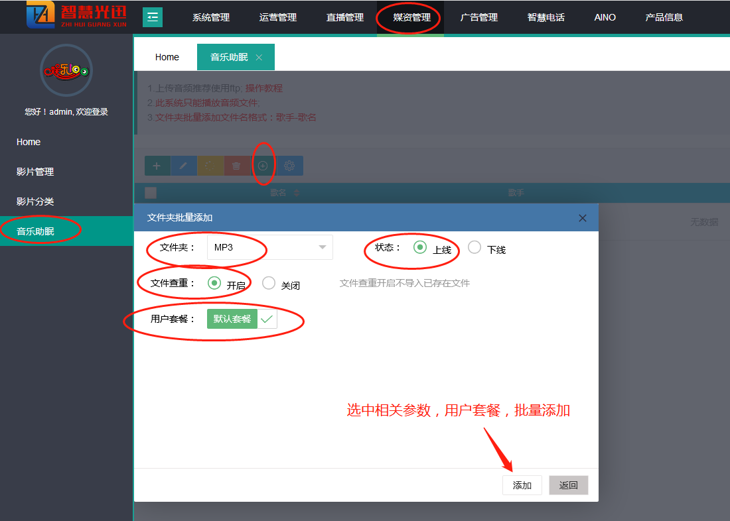
Task: Choose 关闭 for file duplicate checking
Action: click(x=269, y=283)
